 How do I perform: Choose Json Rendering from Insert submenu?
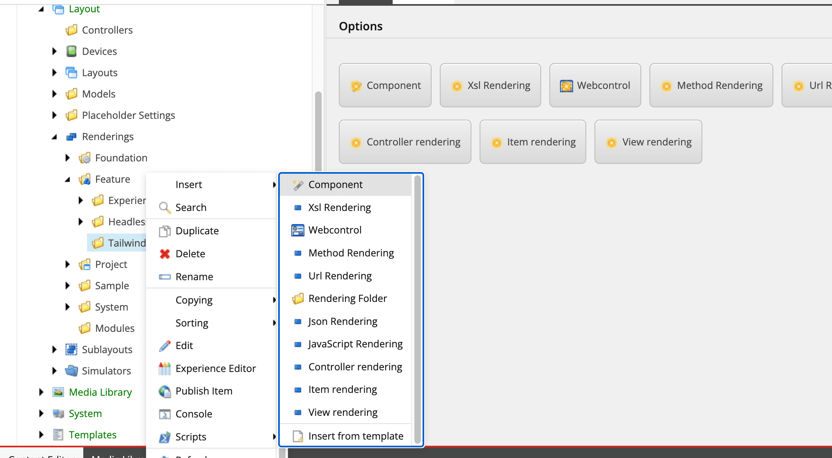(343, 322)
